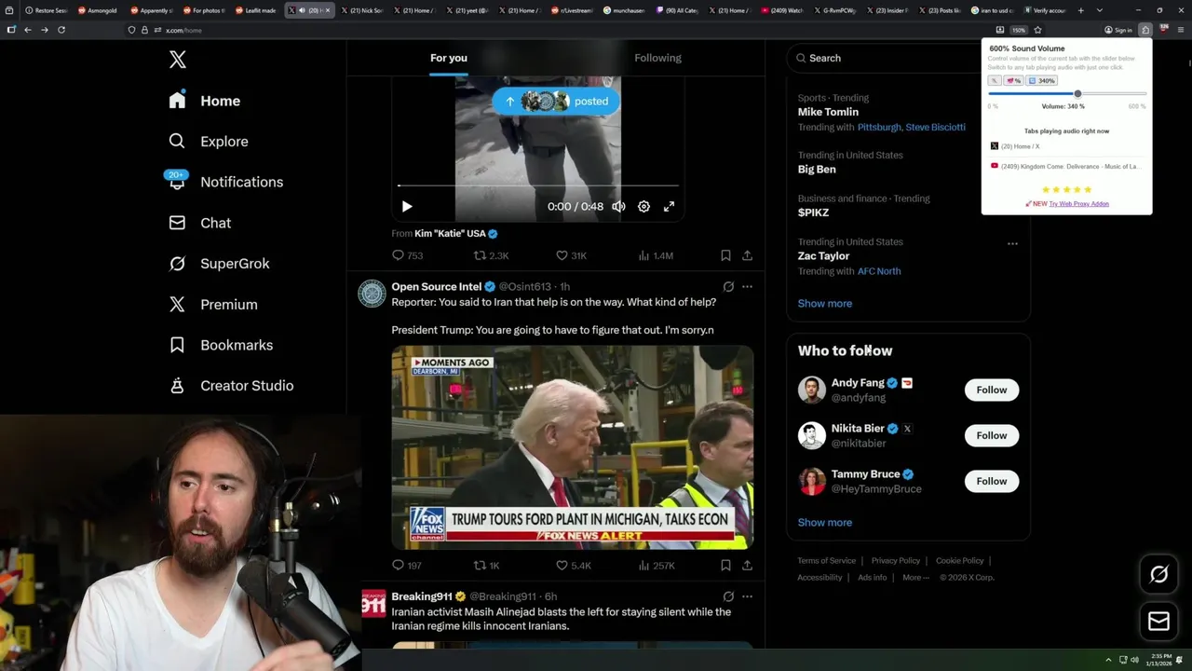Open SuperGrok in the sidebar
The width and height of the screenshot is (1192, 671).
[x=219, y=264]
